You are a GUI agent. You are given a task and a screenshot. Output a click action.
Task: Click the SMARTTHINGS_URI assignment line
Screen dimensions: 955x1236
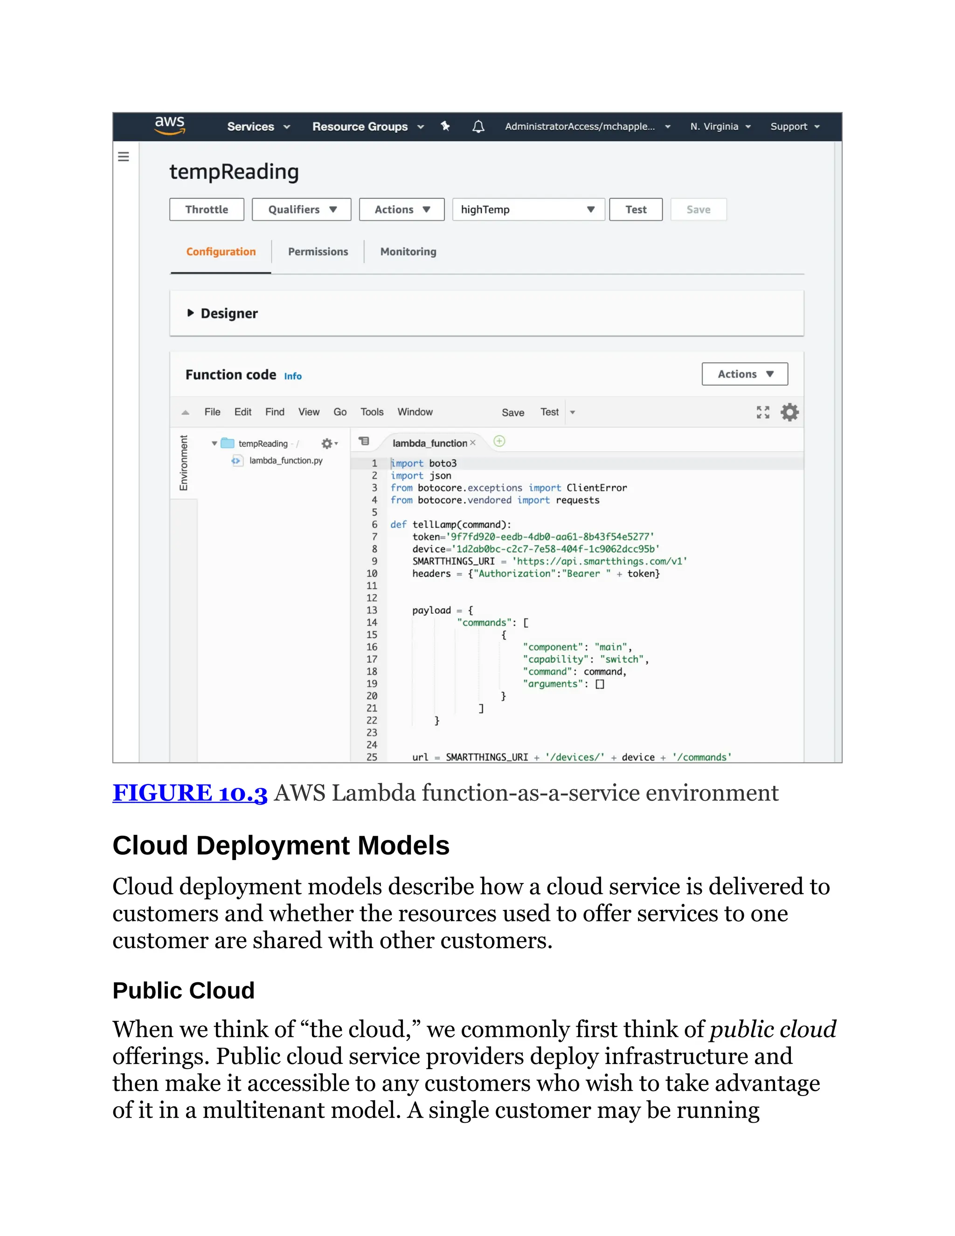[x=549, y=562]
